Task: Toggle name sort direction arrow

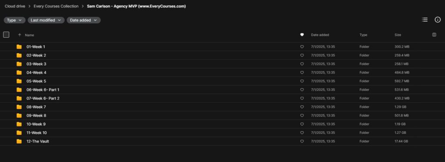Action: [x=20, y=35]
